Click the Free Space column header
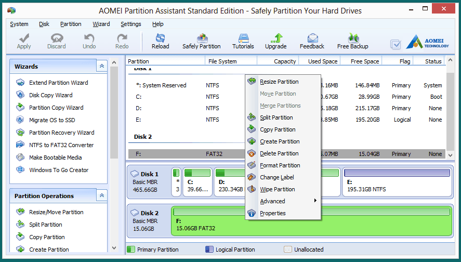 (364, 61)
